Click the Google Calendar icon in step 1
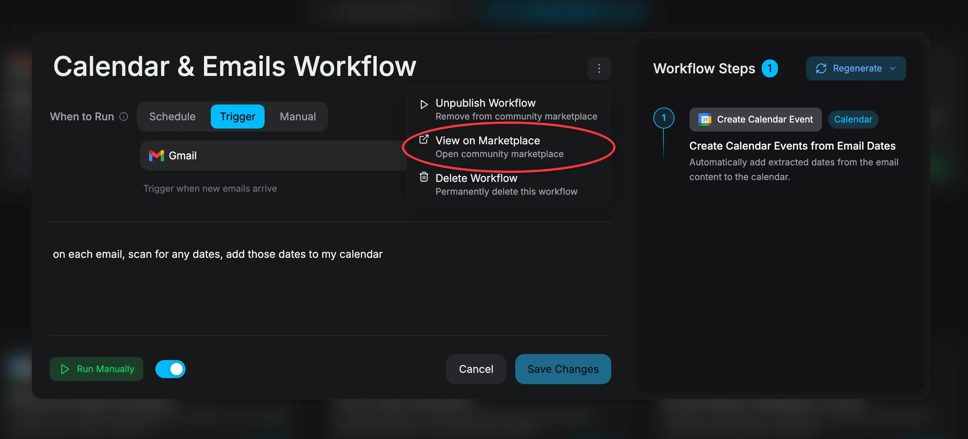The height and width of the screenshot is (439, 968). tap(705, 119)
